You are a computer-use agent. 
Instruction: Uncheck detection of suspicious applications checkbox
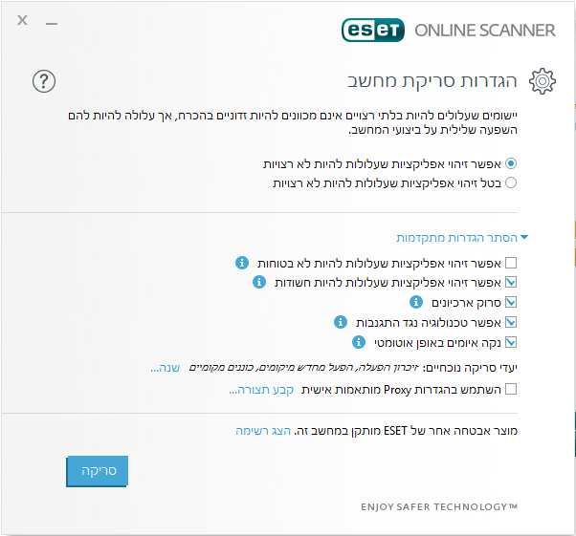click(511, 282)
